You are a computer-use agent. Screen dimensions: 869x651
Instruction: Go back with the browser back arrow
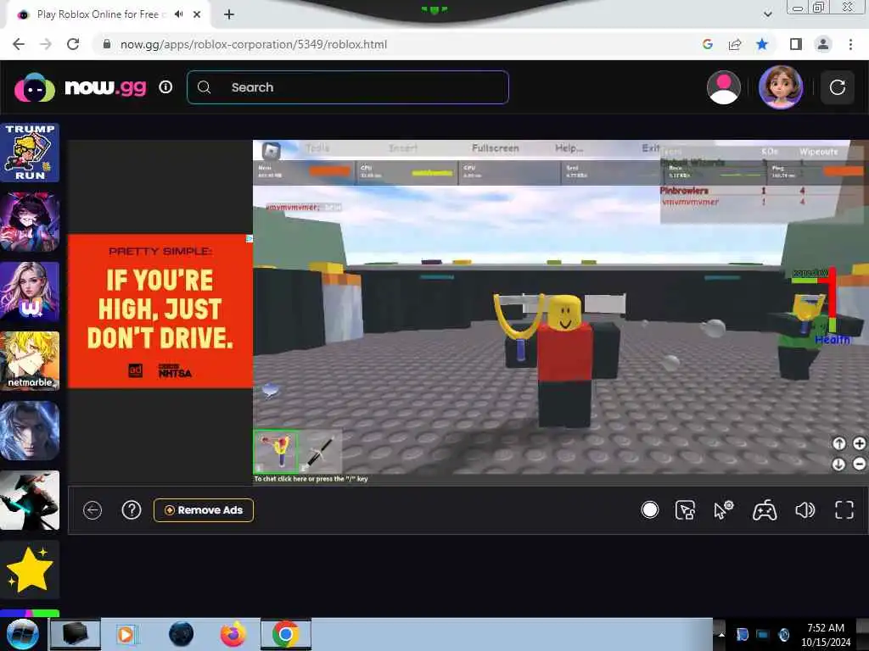click(19, 44)
